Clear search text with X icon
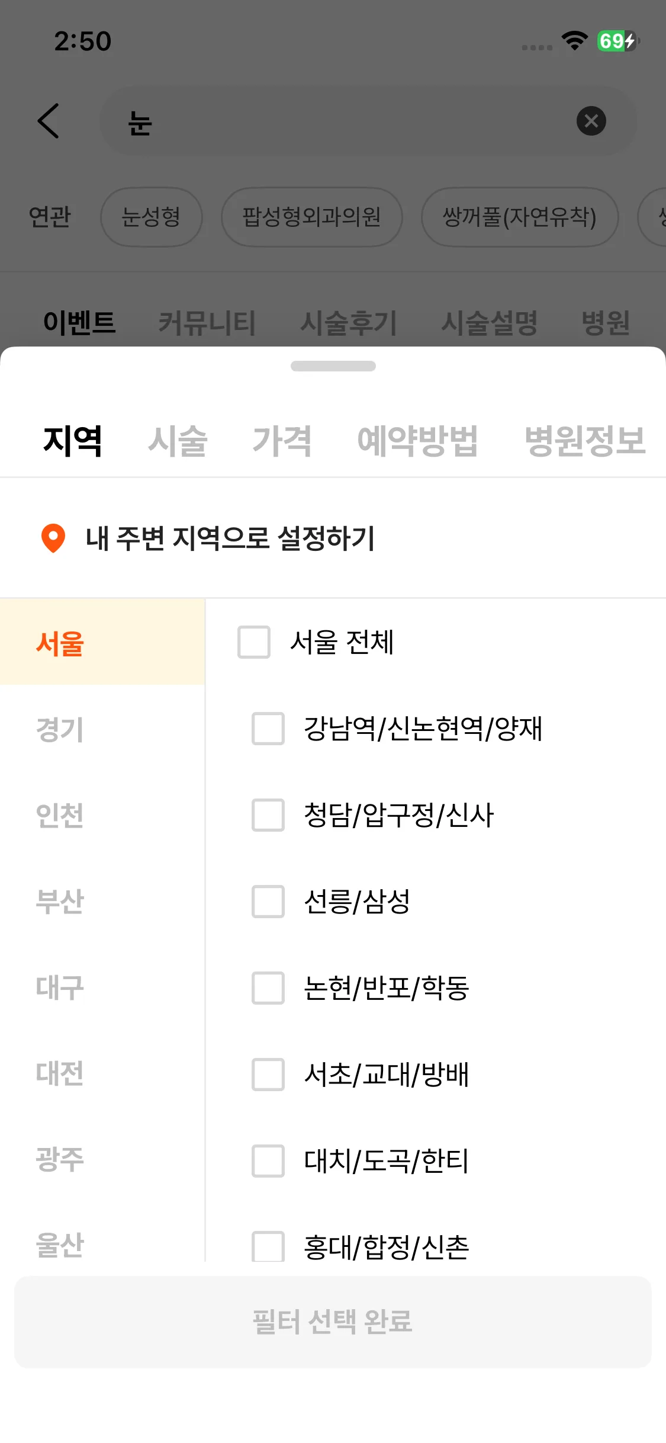 pyautogui.click(x=591, y=121)
